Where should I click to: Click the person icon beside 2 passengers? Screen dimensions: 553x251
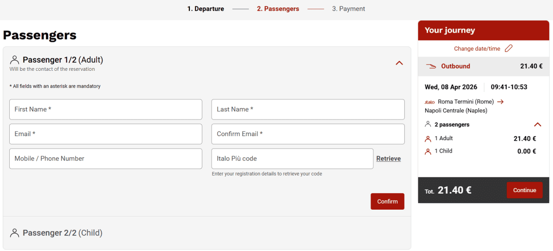tap(428, 124)
